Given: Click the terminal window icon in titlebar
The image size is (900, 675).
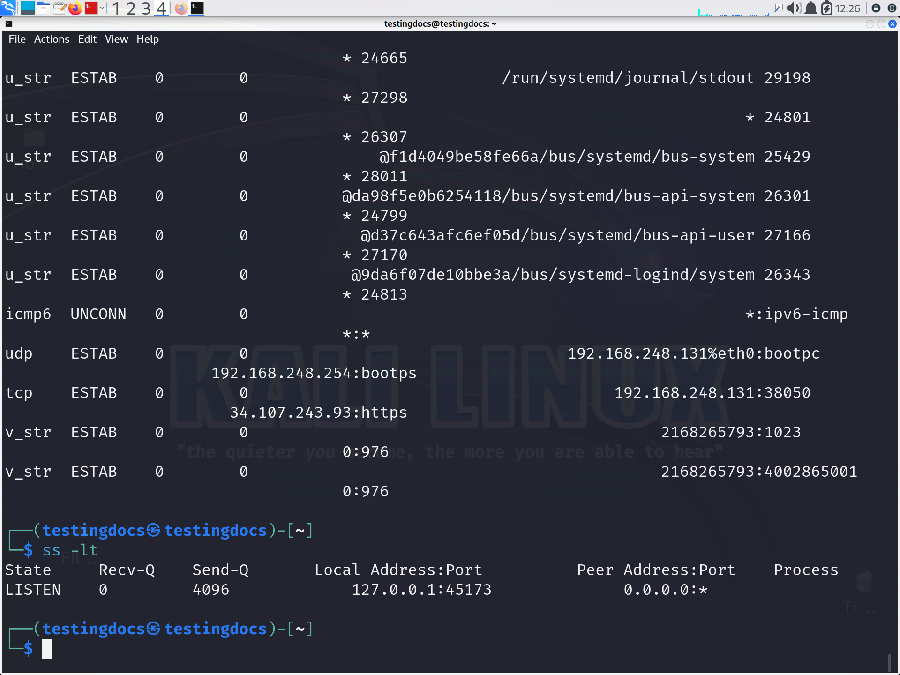Looking at the screenshot, I should [9, 24].
